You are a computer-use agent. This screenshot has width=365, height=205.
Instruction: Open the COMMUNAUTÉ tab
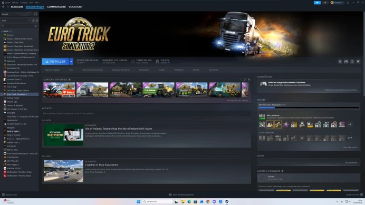click(56, 7)
